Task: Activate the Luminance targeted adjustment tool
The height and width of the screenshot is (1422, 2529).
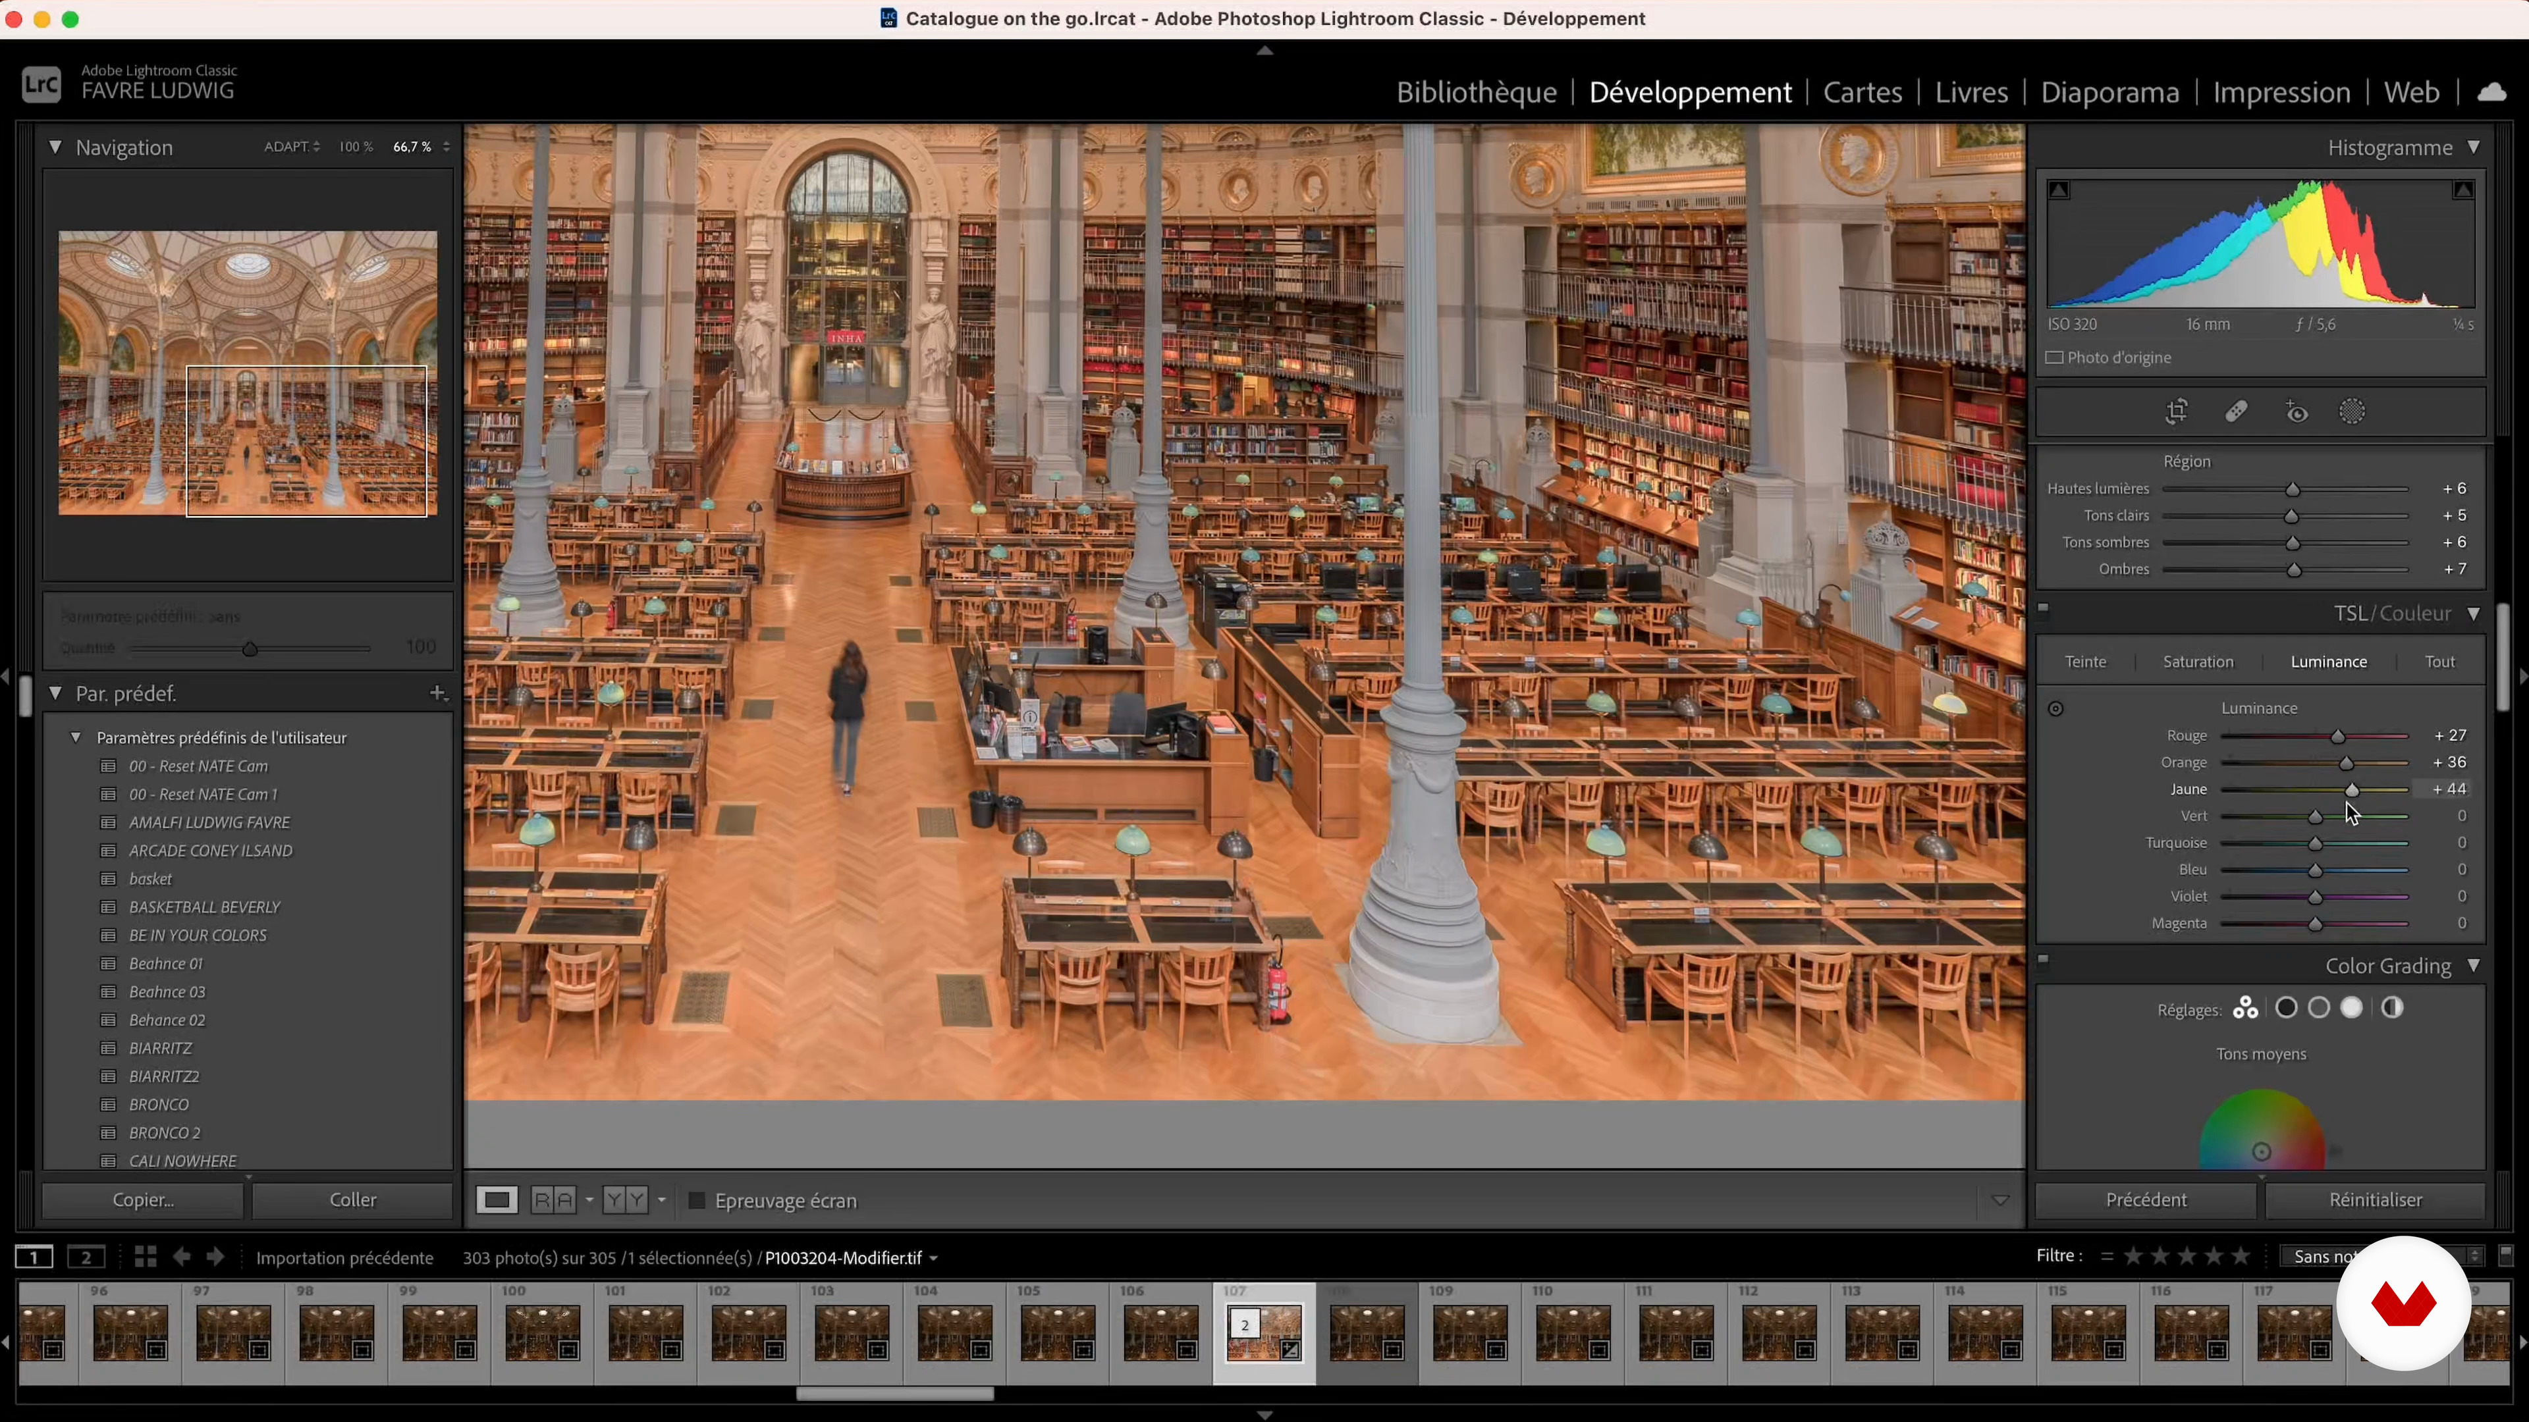Action: (2055, 708)
